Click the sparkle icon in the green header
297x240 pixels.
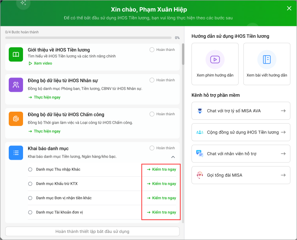(x=23, y=3)
